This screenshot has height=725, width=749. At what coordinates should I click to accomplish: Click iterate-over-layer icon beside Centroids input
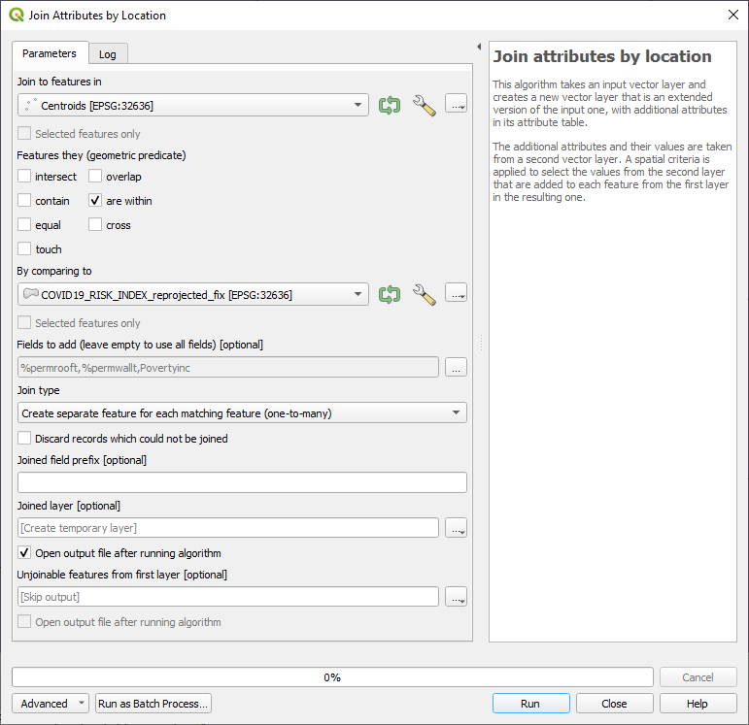click(x=390, y=105)
